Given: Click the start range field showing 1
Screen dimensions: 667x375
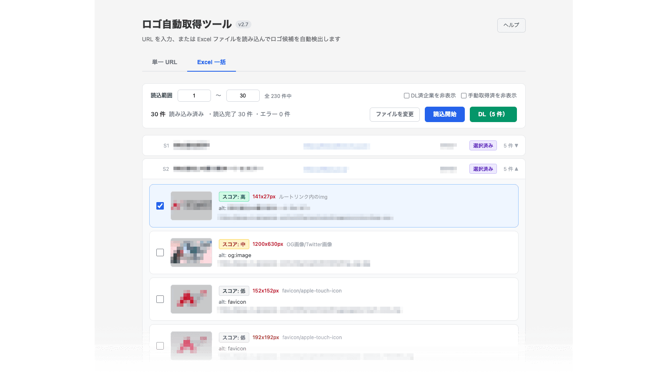Looking at the screenshot, I should pyautogui.click(x=194, y=95).
